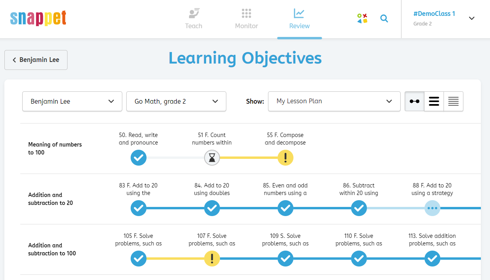
Task: Open the search magnifier icon
Action: coord(384,18)
